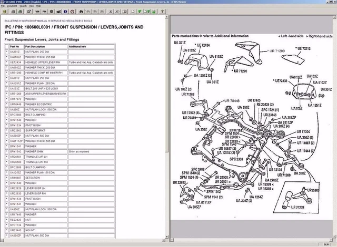This screenshot has height=247, width=337.
Task: Click the Part Description column header
Action: point(46,47)
